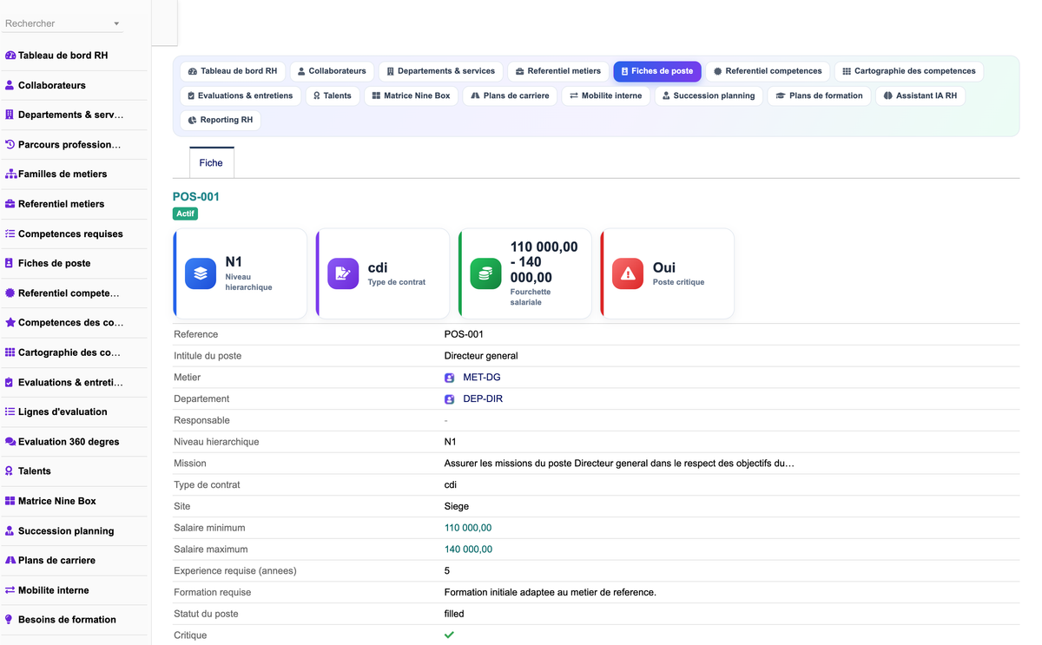Image resolution: width=1042 pixels, height=645 pixels.
Task: Click the icon beside DEP-DIR
Action: pyautogui.click(x=450, y=399)
